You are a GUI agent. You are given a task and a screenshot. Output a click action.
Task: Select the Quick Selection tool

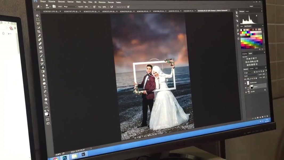(39, 27)
